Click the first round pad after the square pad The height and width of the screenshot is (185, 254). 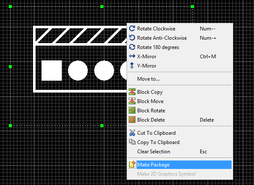pyautogui.click(x=78, y=71)
